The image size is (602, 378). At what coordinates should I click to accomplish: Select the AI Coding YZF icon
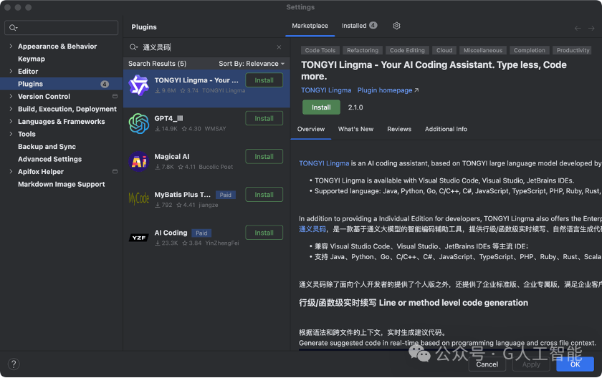pos(138,238)
